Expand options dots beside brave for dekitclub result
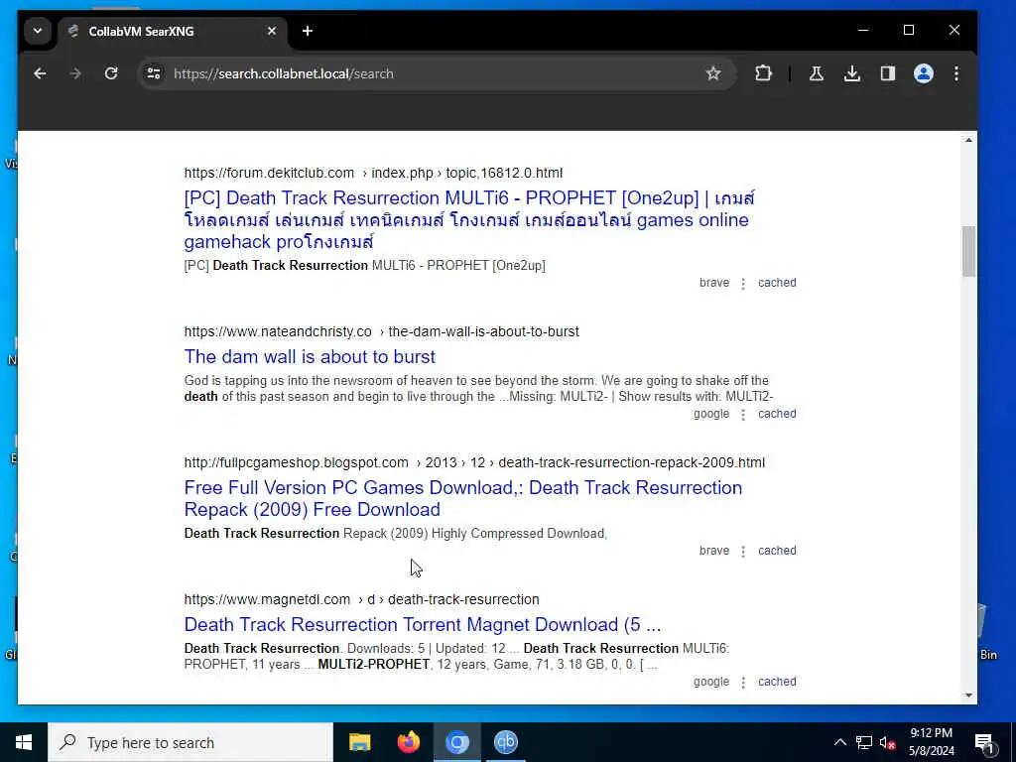1016x762 pixels. coord(743,284)
